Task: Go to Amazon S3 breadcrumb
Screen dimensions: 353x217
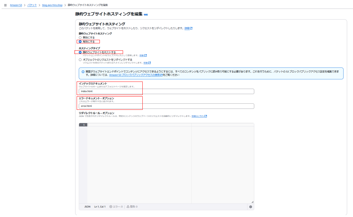Action: tap(16, 5)
